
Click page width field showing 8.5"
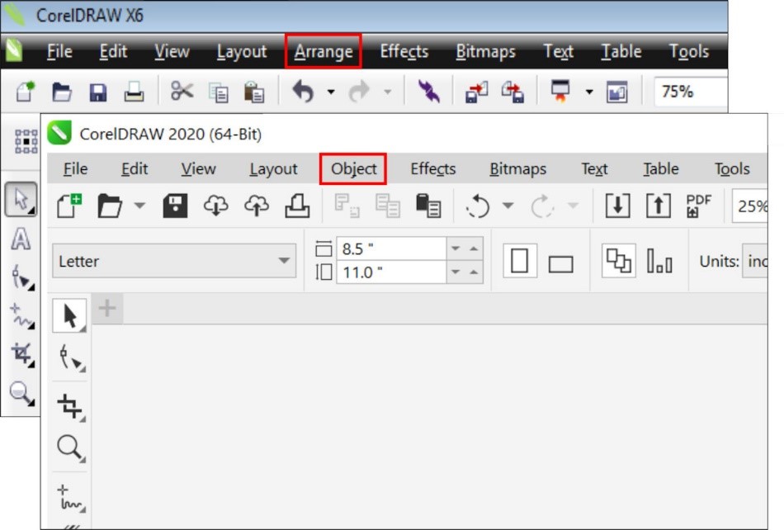click(391, 248)
